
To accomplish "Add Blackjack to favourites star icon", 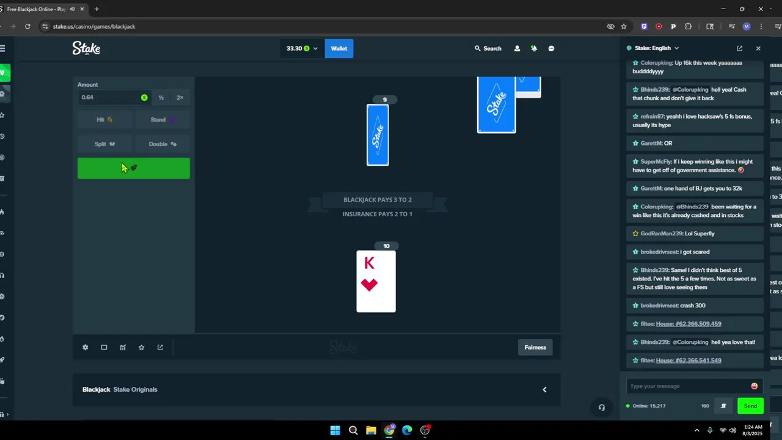I will pyautogui.click(x=141, y=347).
